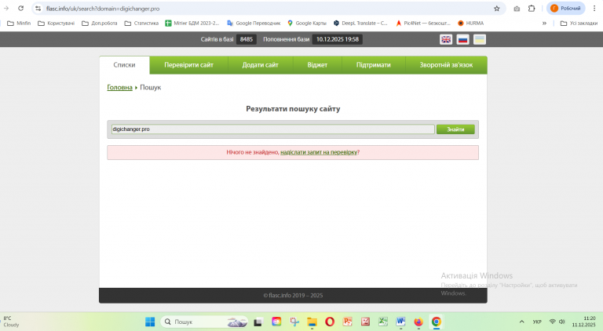Screen dimensions: 603x331
Task: Open the Віджет tab
Action: coord(317,65)
